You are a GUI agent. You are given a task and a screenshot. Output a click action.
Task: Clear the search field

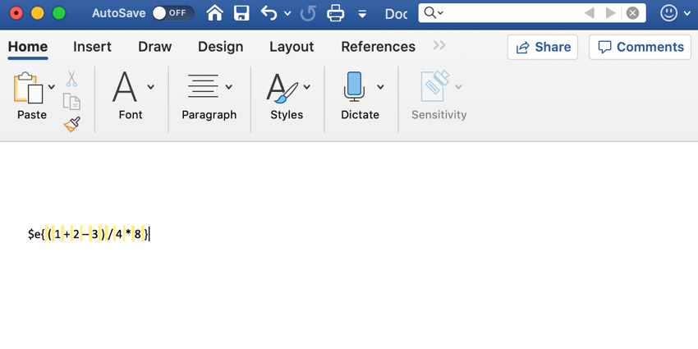pyautogui.click(x=632, y=13)
